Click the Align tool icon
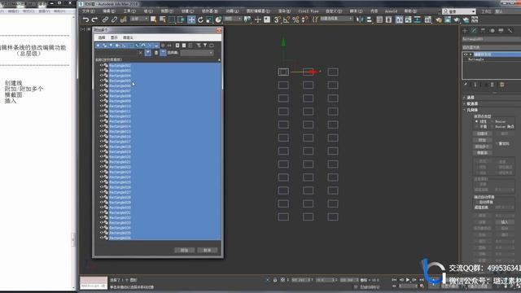 (x=369, y=20)
